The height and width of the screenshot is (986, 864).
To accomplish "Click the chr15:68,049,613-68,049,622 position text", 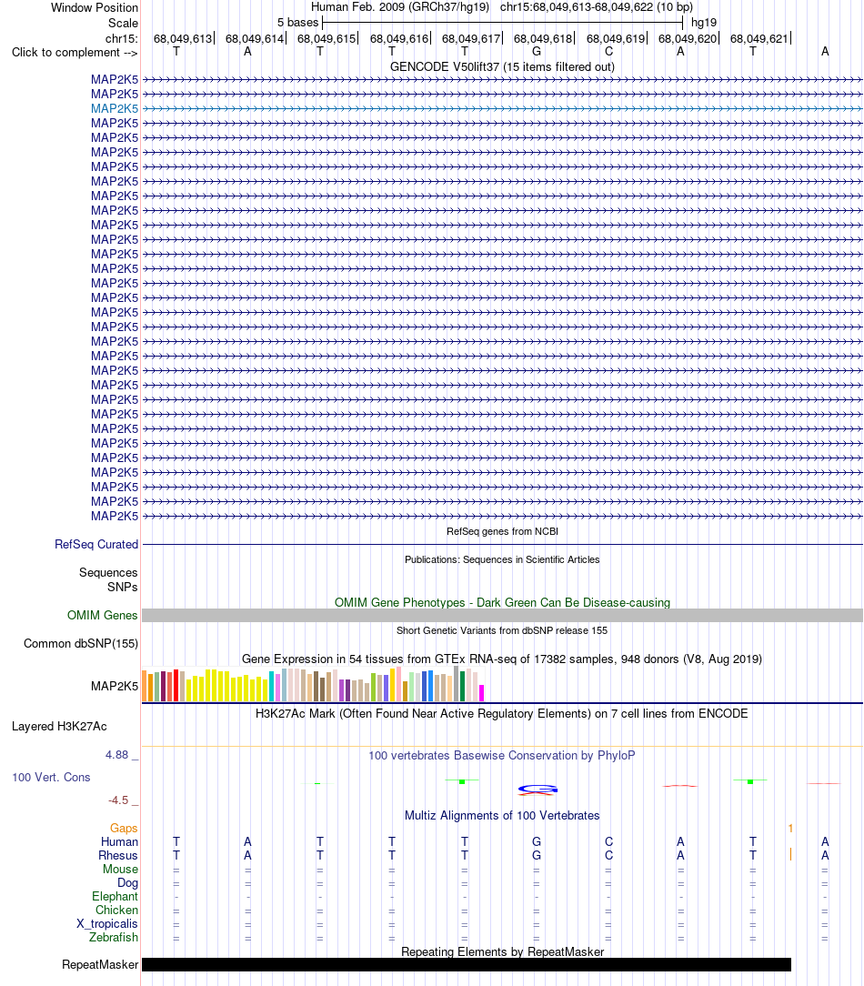I will (596, 7).
